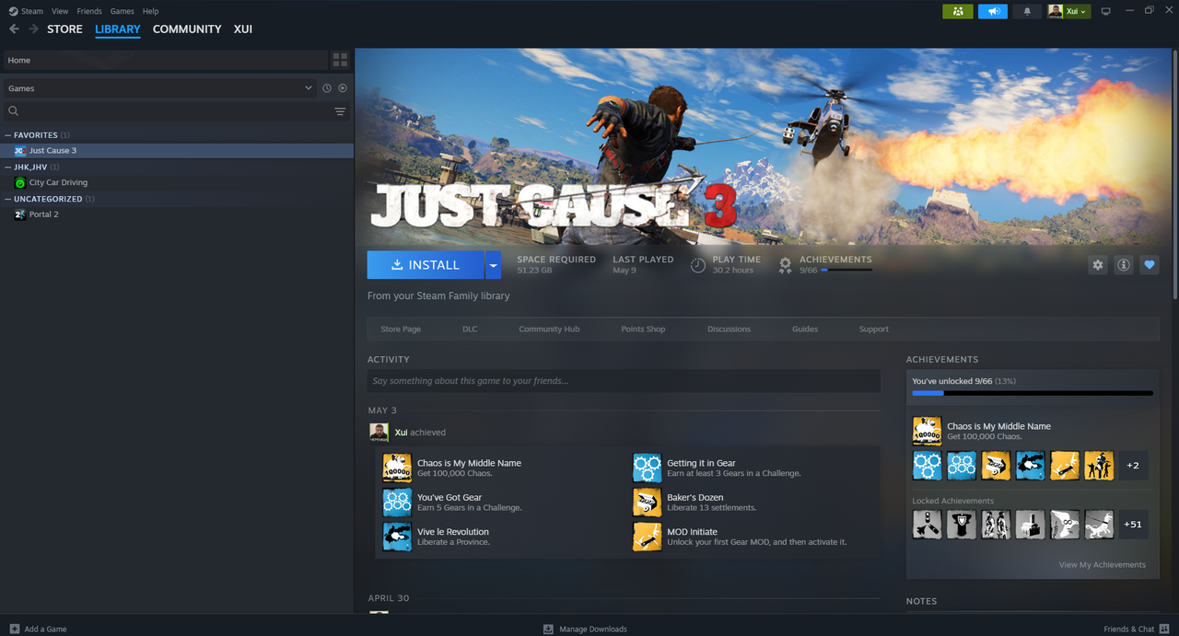Open the Support link

coord(874,330)
